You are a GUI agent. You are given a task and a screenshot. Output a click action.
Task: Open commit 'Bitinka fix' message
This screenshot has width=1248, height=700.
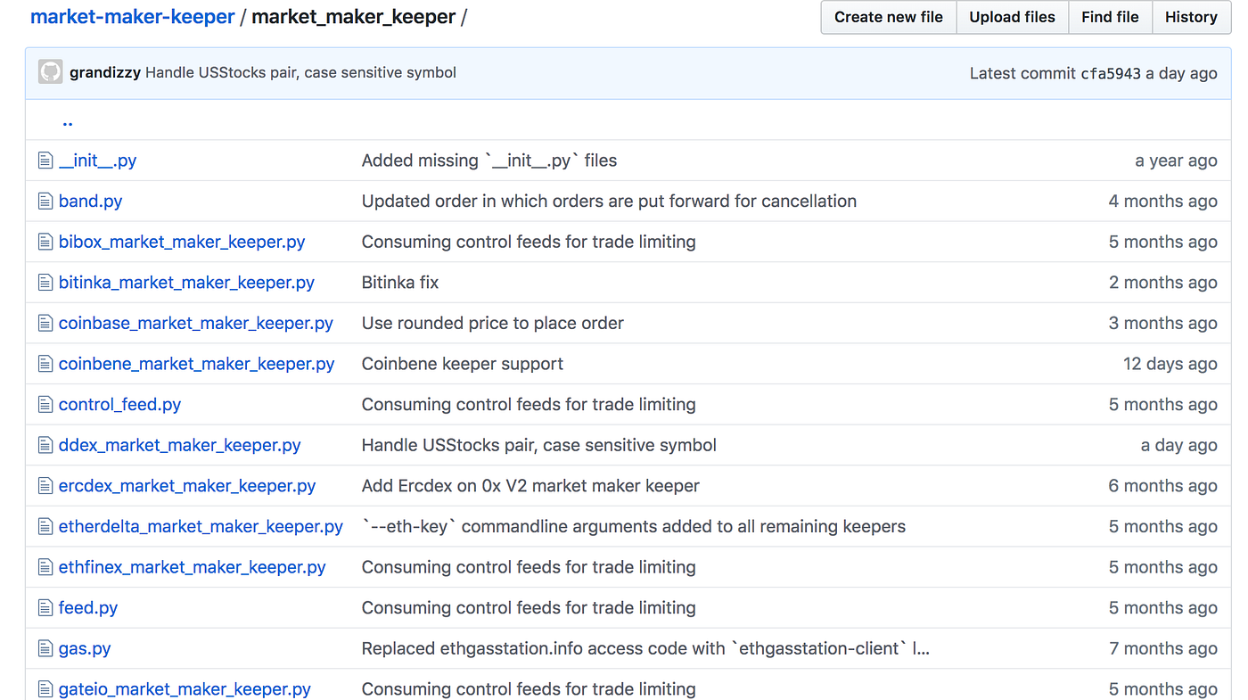point(400,283)
